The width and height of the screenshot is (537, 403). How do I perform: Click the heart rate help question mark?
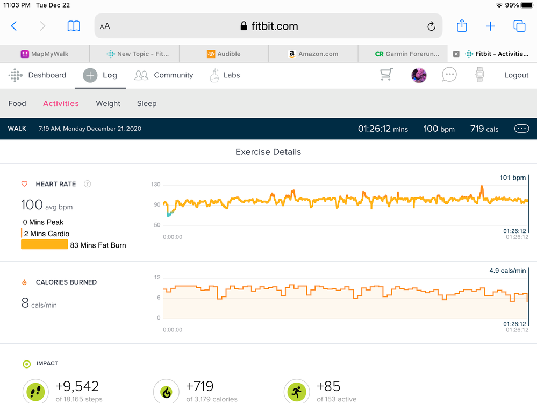(88, 184)
